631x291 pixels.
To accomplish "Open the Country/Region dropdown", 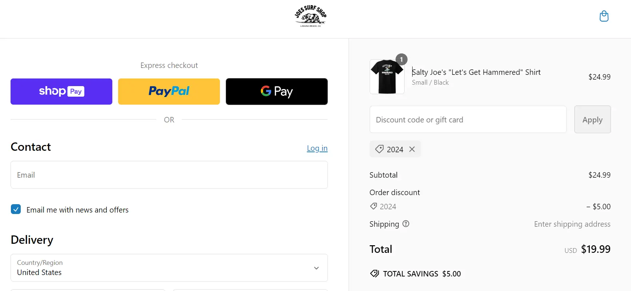I will click(169, 268).
